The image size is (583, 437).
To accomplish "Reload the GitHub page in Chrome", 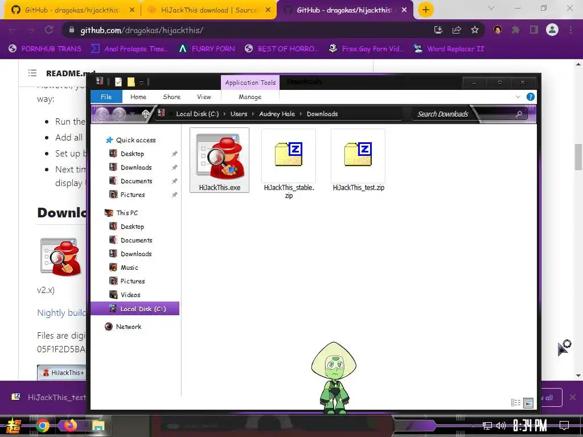I will click(49, 30).
